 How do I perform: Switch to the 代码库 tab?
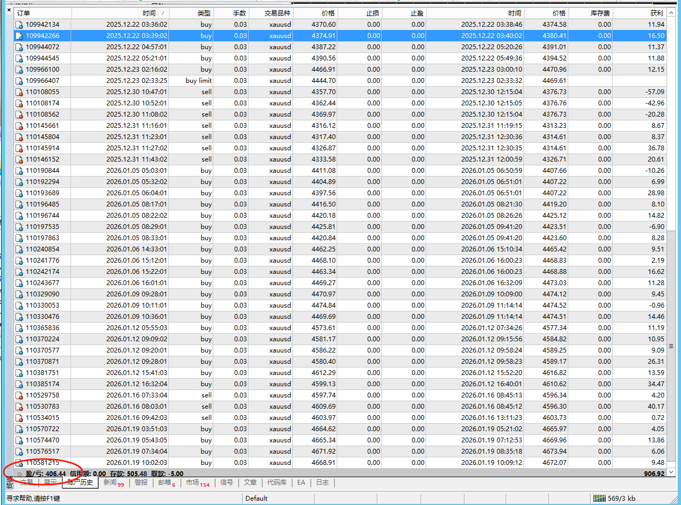[x=277, y=483]
